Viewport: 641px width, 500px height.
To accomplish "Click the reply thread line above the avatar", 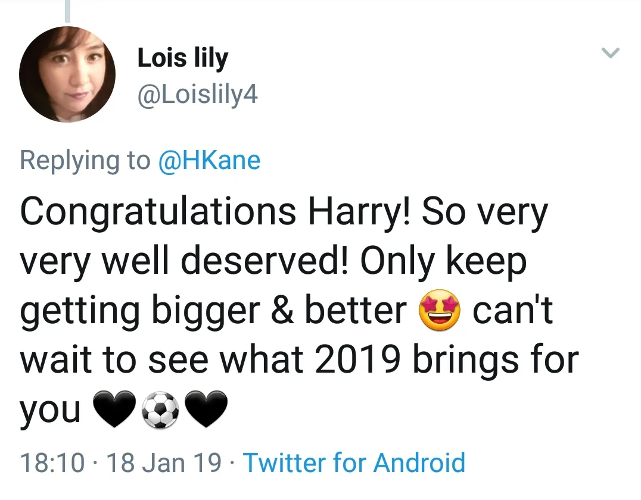I will tap(67, 11).
